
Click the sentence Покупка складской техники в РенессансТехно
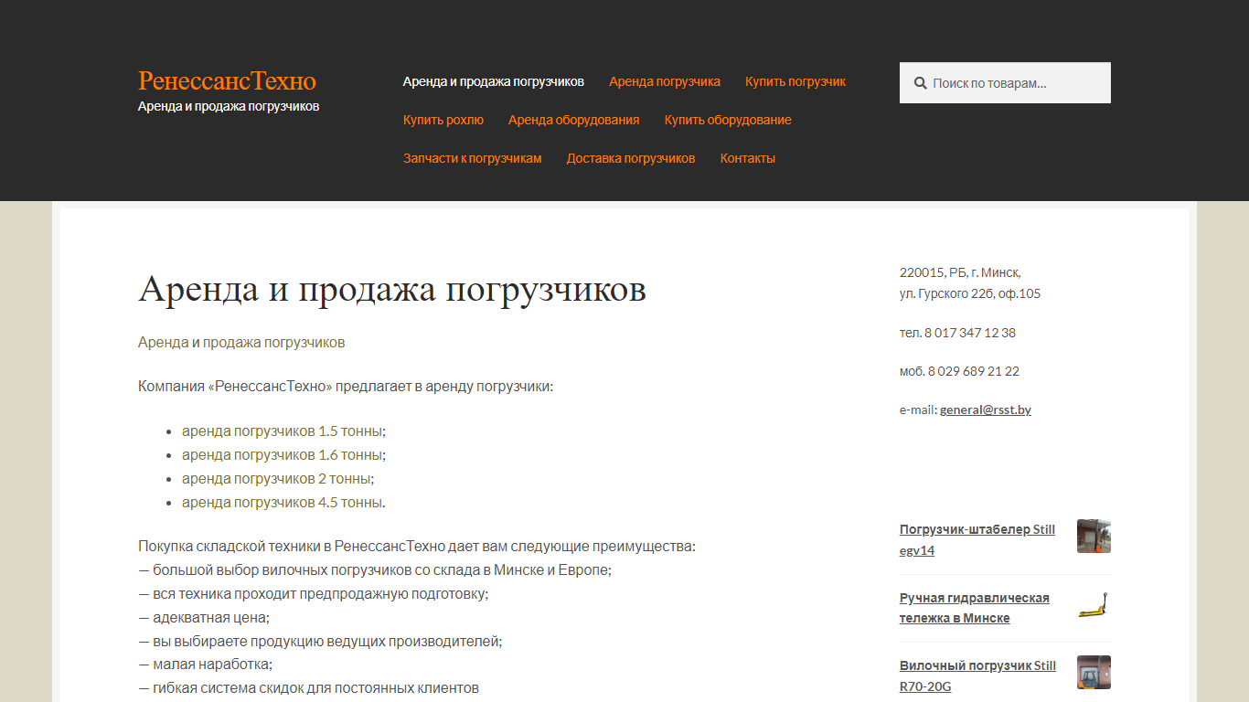[x=417, y=546]
